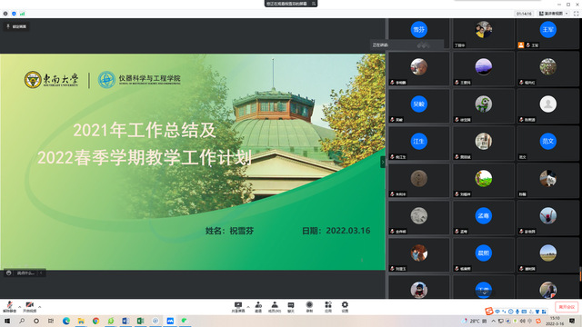Expand video options arrow beside camera

(x=39, y=307)
